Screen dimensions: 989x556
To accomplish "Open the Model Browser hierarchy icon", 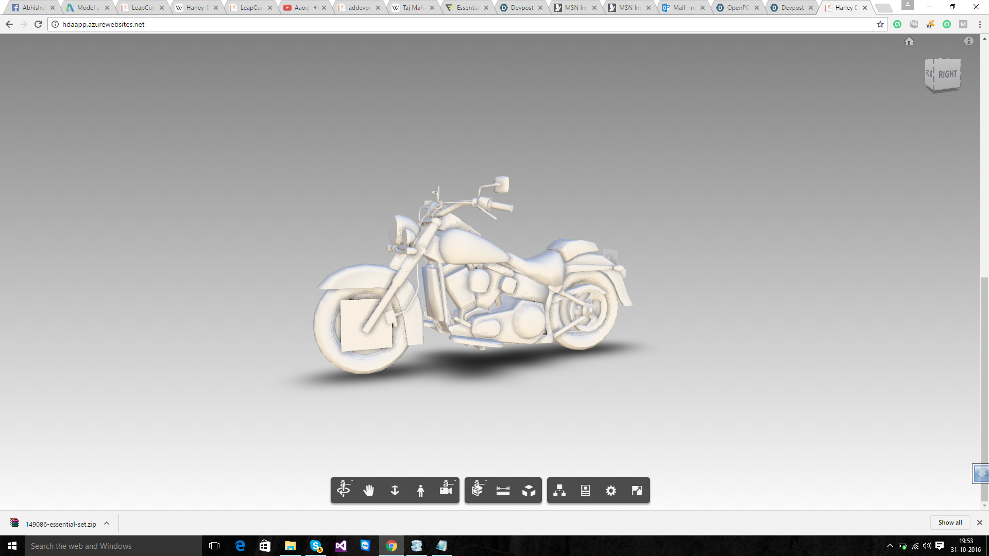I will click(x=560, y=490).
